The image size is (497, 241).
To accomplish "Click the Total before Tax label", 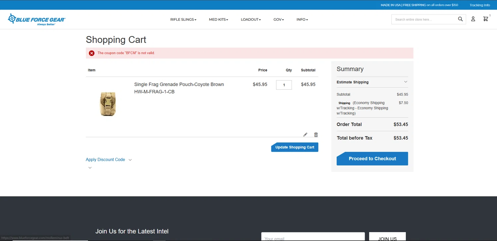I will [355, 138].
